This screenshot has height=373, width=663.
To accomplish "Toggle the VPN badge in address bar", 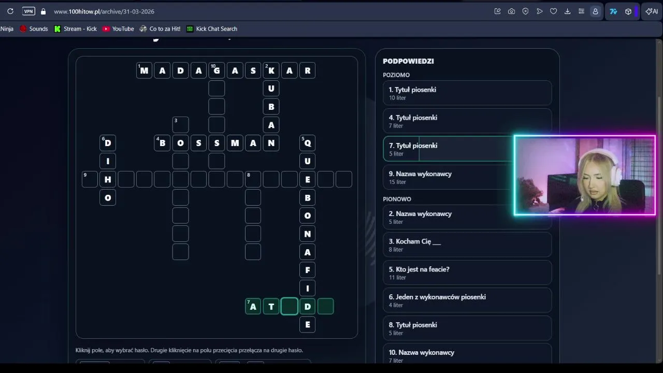I will pos(28,11).
